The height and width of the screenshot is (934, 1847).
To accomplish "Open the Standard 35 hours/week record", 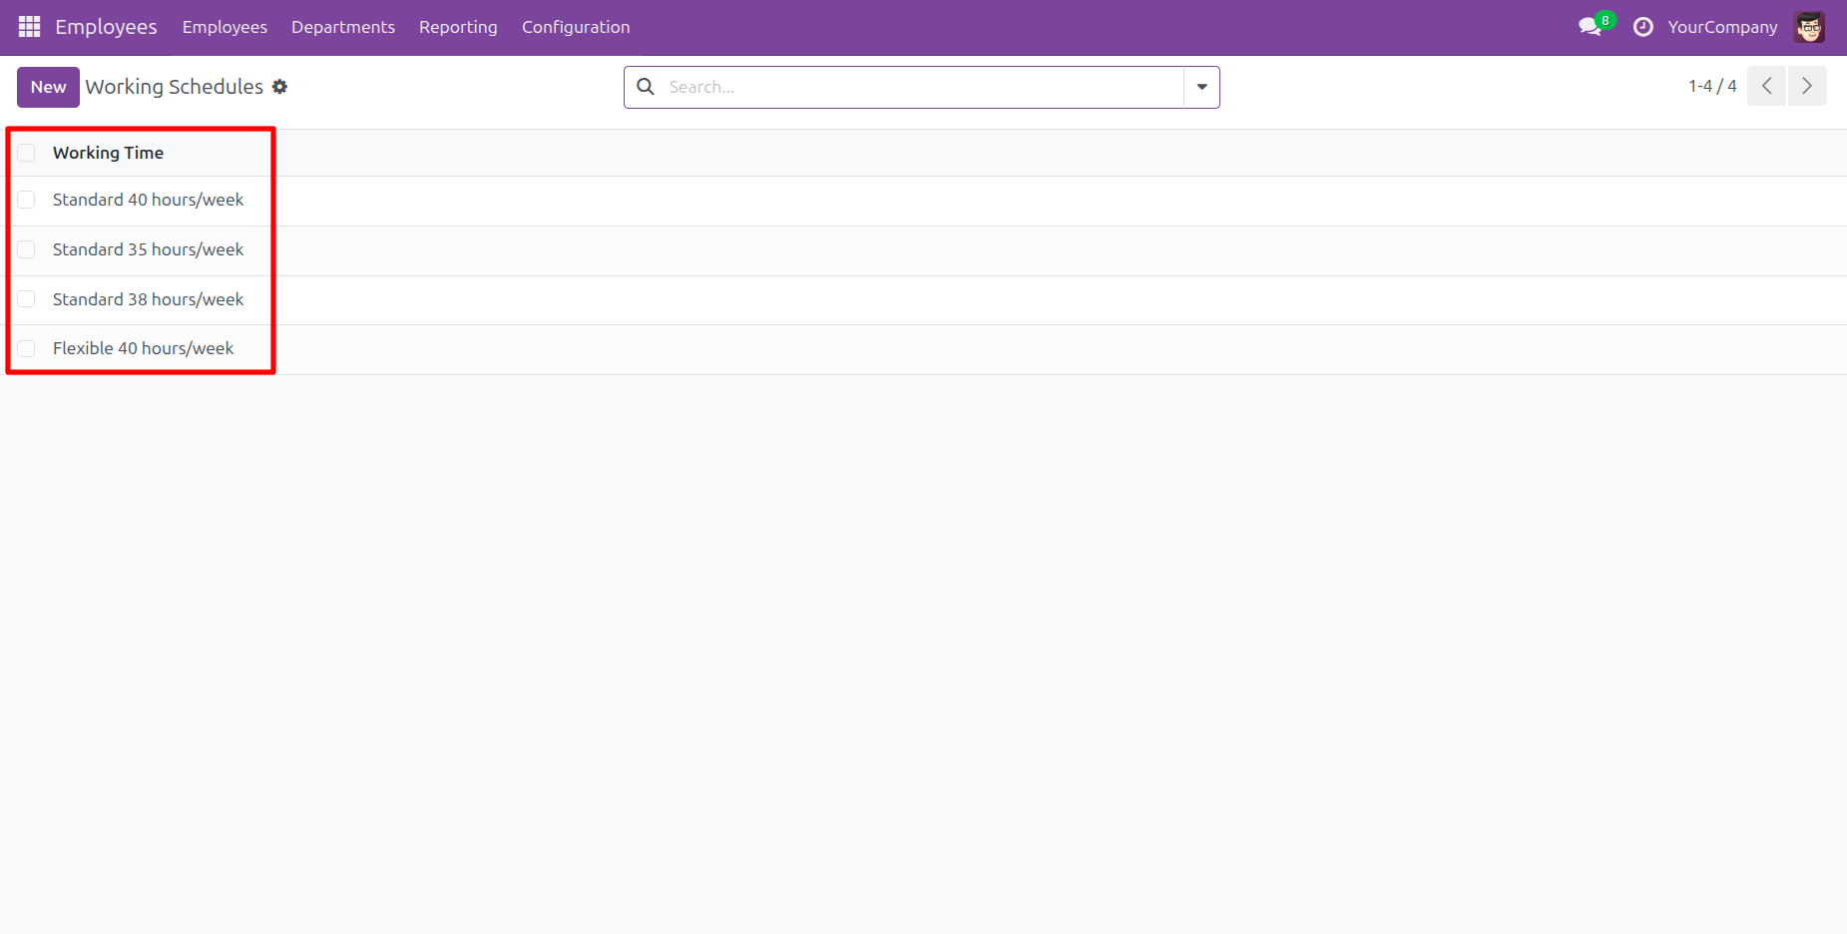I will point(148,249).
